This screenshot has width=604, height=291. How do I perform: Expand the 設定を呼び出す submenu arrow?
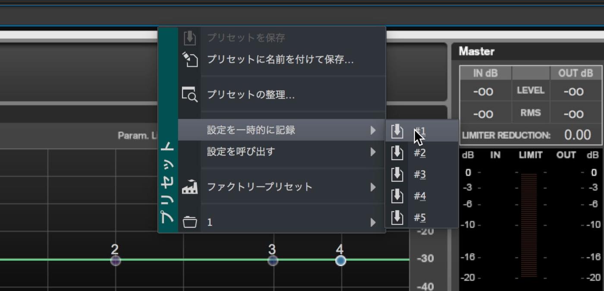tap(373, 152)
